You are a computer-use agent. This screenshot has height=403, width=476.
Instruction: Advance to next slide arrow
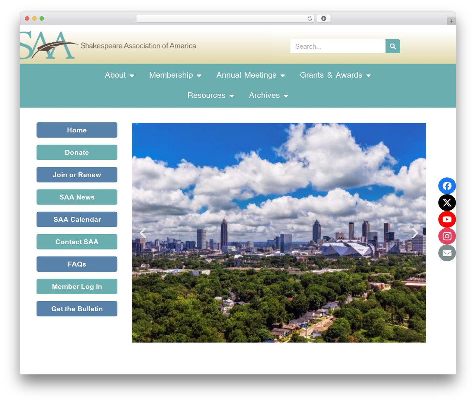tap(415, 233)
